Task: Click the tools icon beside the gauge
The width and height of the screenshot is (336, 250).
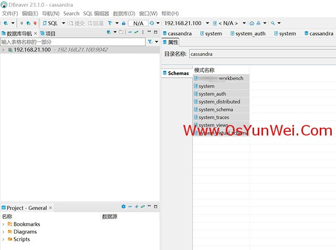Action: pos(259,23)
